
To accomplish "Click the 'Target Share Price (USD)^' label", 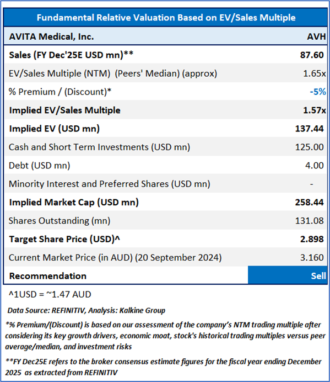I will [x=64, y=239].
